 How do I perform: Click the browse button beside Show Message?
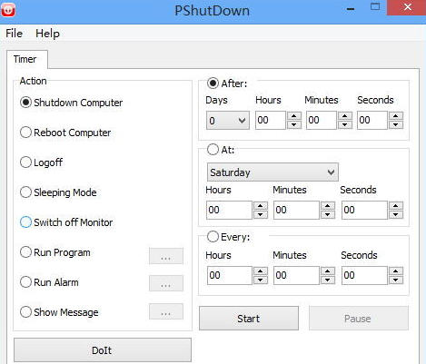point(166,311)
